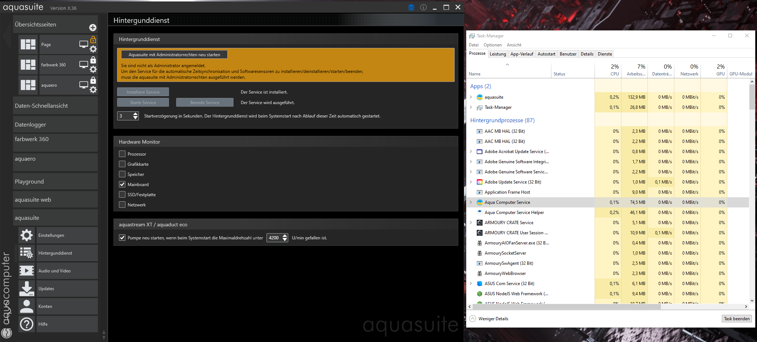
Task: Expand Adobe Acrobat Update Service row
Action: [471, 152]
